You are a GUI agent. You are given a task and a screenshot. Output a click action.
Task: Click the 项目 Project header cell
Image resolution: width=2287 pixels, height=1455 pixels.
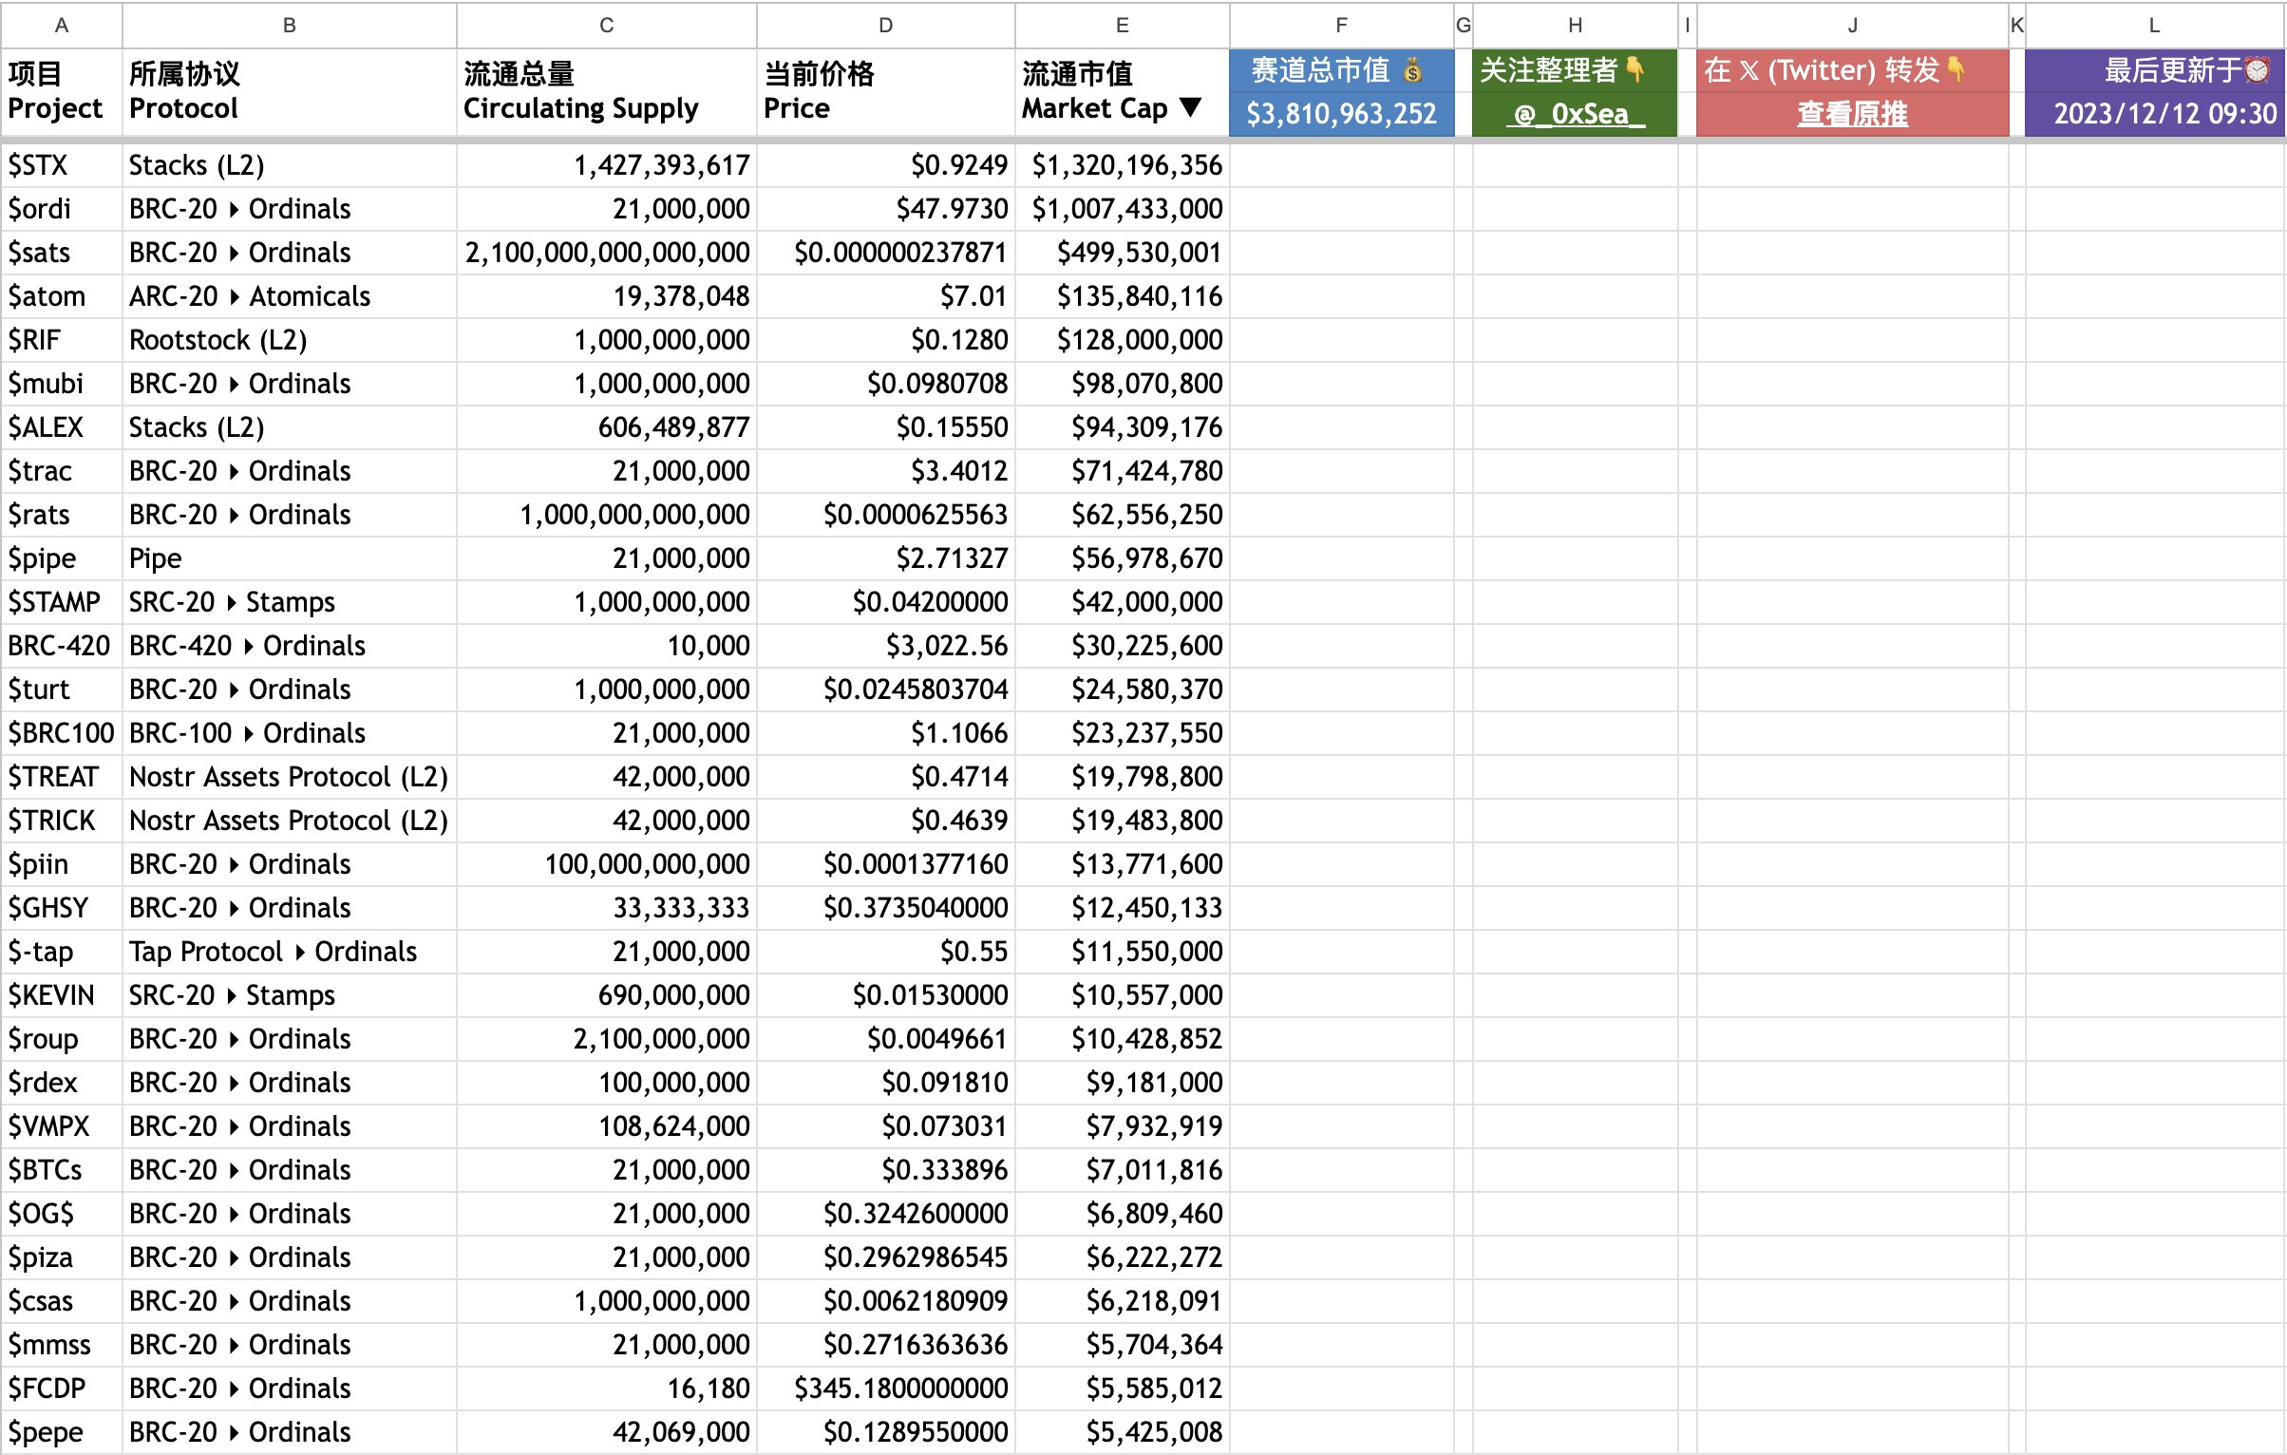(x=62, y=92)
